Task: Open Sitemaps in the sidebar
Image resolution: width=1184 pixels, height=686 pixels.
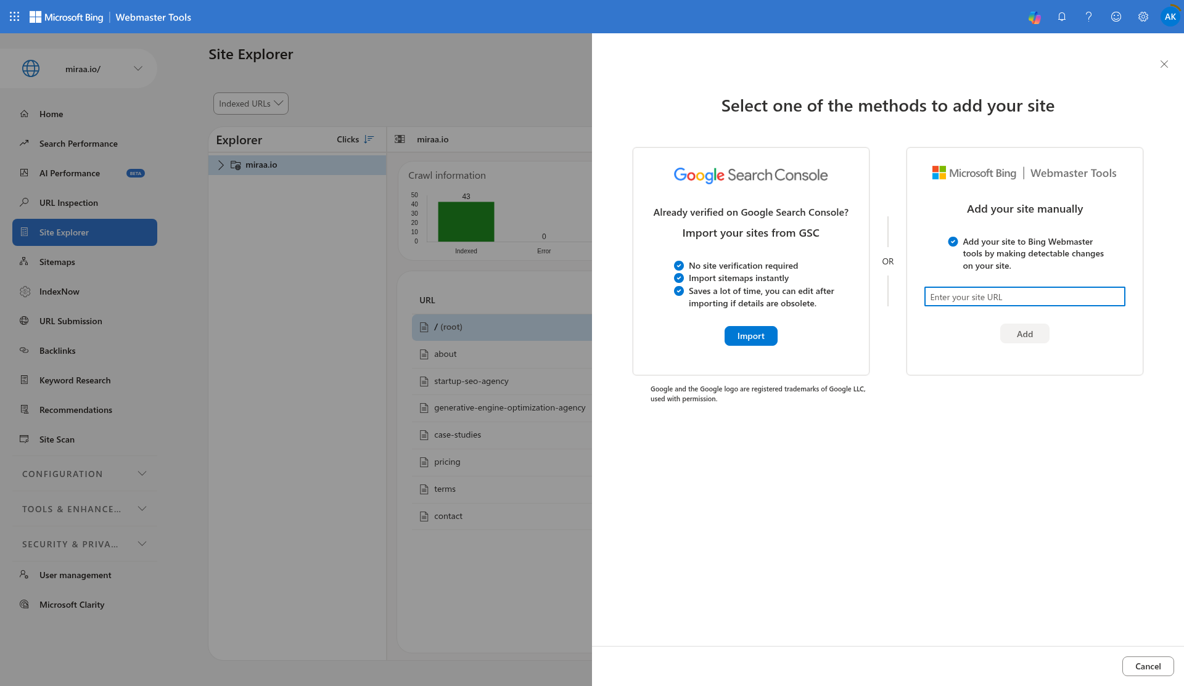Action: tap(84, 262)
